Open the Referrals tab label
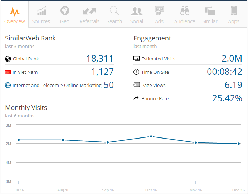 (89, 21)
